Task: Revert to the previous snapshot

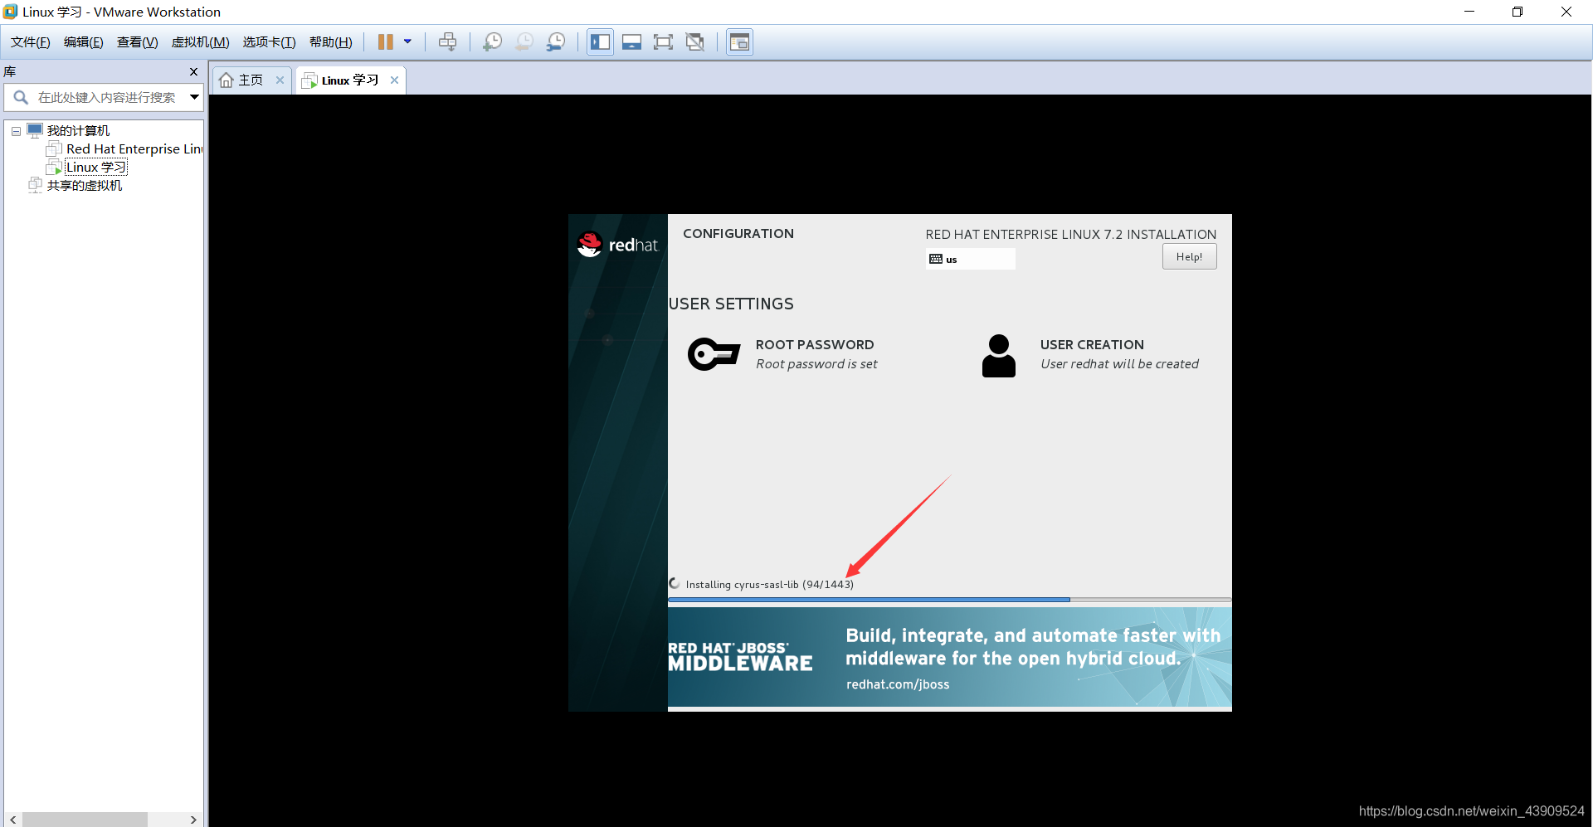Action: point(524,41)
